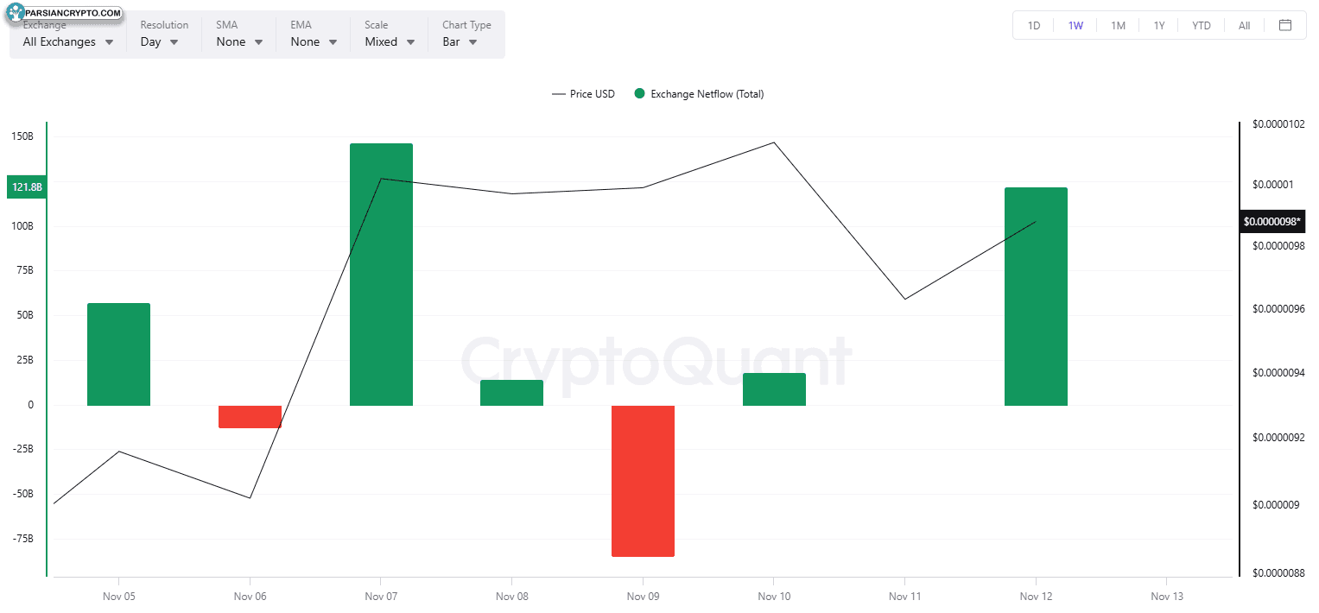Open the All Exchanges dropdown
This screenshot has width=1319, height=613.
(67, 41)
